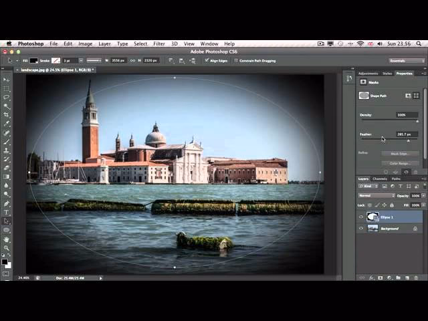Open the Essentials workspace dropdown
Viewport: 428px width, 321px height.
tap(407, 61)
